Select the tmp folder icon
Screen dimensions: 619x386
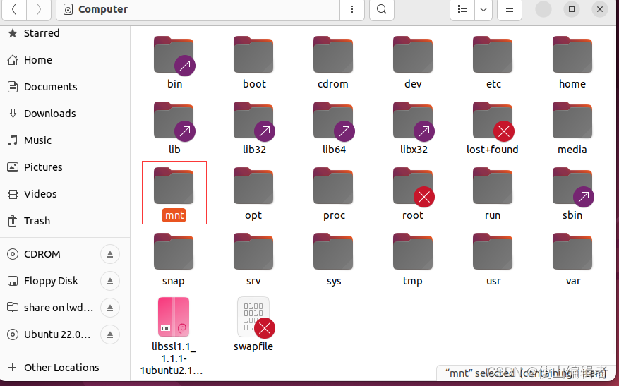pyautogui.click(x=413, y=252)
